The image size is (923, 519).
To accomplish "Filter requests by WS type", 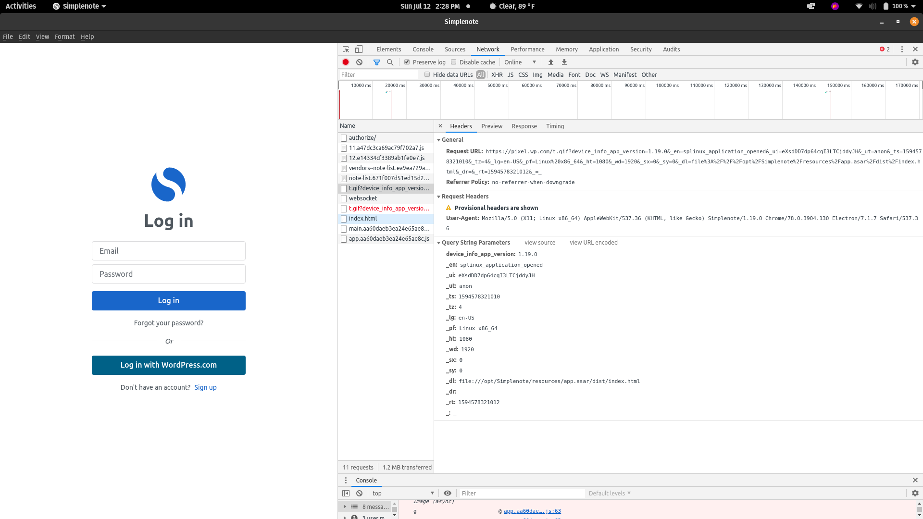I will [604, 74].
